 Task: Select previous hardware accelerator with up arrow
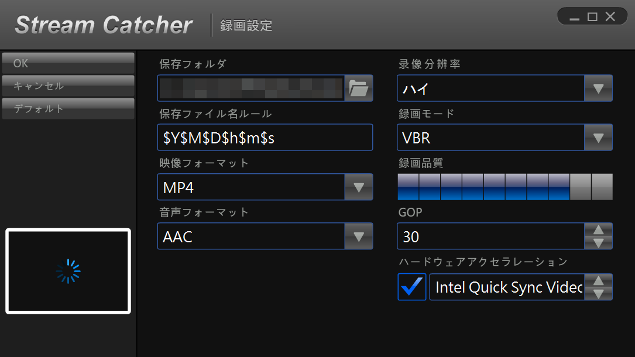click(598, 280)
